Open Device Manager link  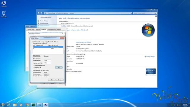point(44,21)
